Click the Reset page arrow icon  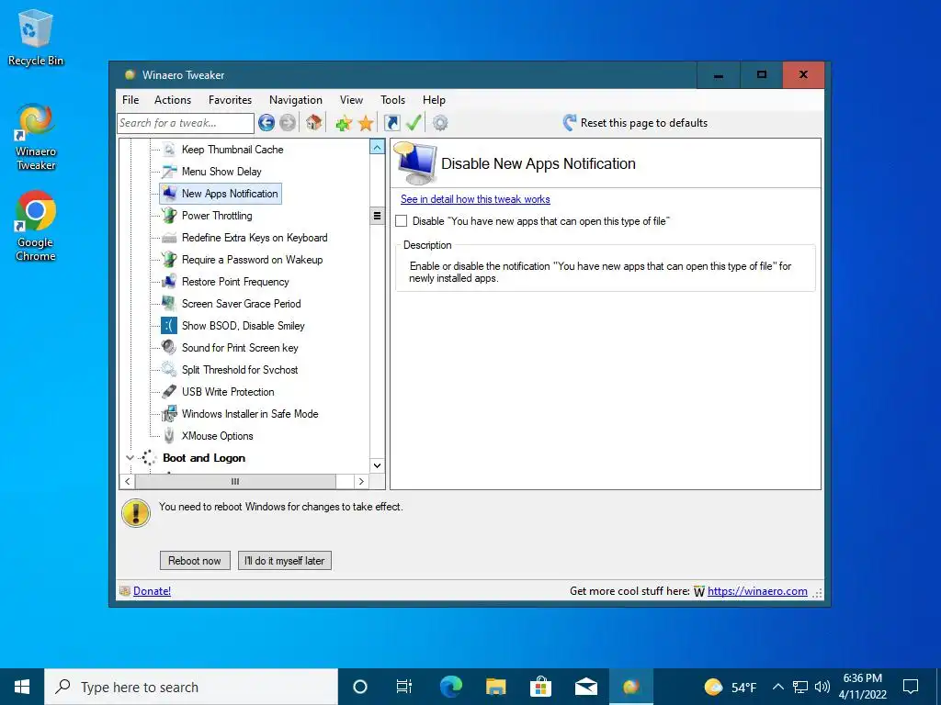tap(570, 123)
